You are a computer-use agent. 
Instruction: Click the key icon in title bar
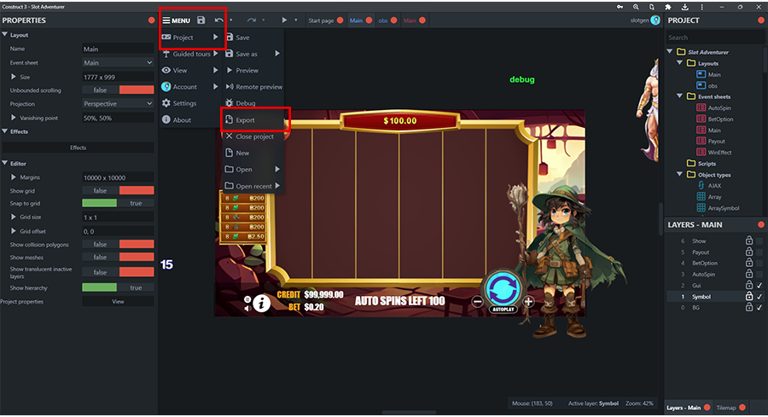(x=620, y=7)
